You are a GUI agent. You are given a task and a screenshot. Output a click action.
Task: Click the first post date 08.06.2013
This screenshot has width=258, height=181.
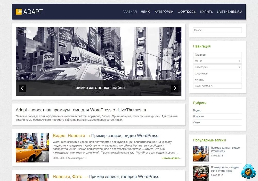point(59,158)
